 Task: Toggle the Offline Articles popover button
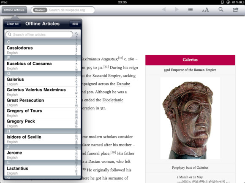click(x=14, y=10)
